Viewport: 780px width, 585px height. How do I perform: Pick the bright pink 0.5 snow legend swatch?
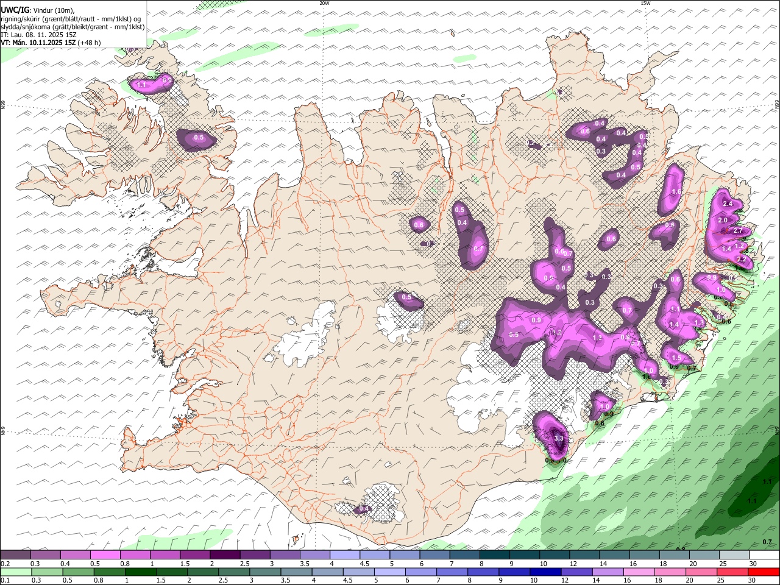click(105, 555)
